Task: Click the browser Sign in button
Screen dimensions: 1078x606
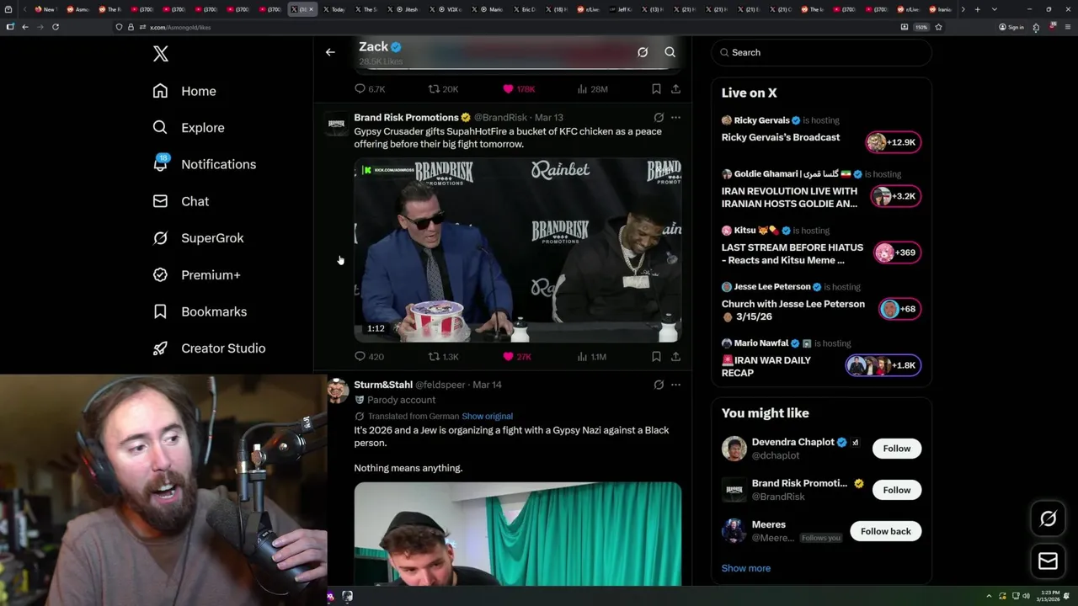Action: pyautogui.click(x=1011, y=27)
